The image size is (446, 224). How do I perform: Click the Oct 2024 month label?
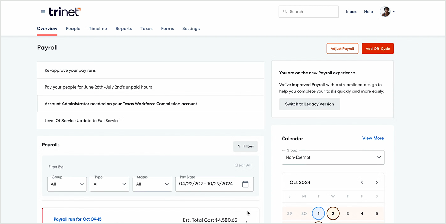click(x=300, y=182)
